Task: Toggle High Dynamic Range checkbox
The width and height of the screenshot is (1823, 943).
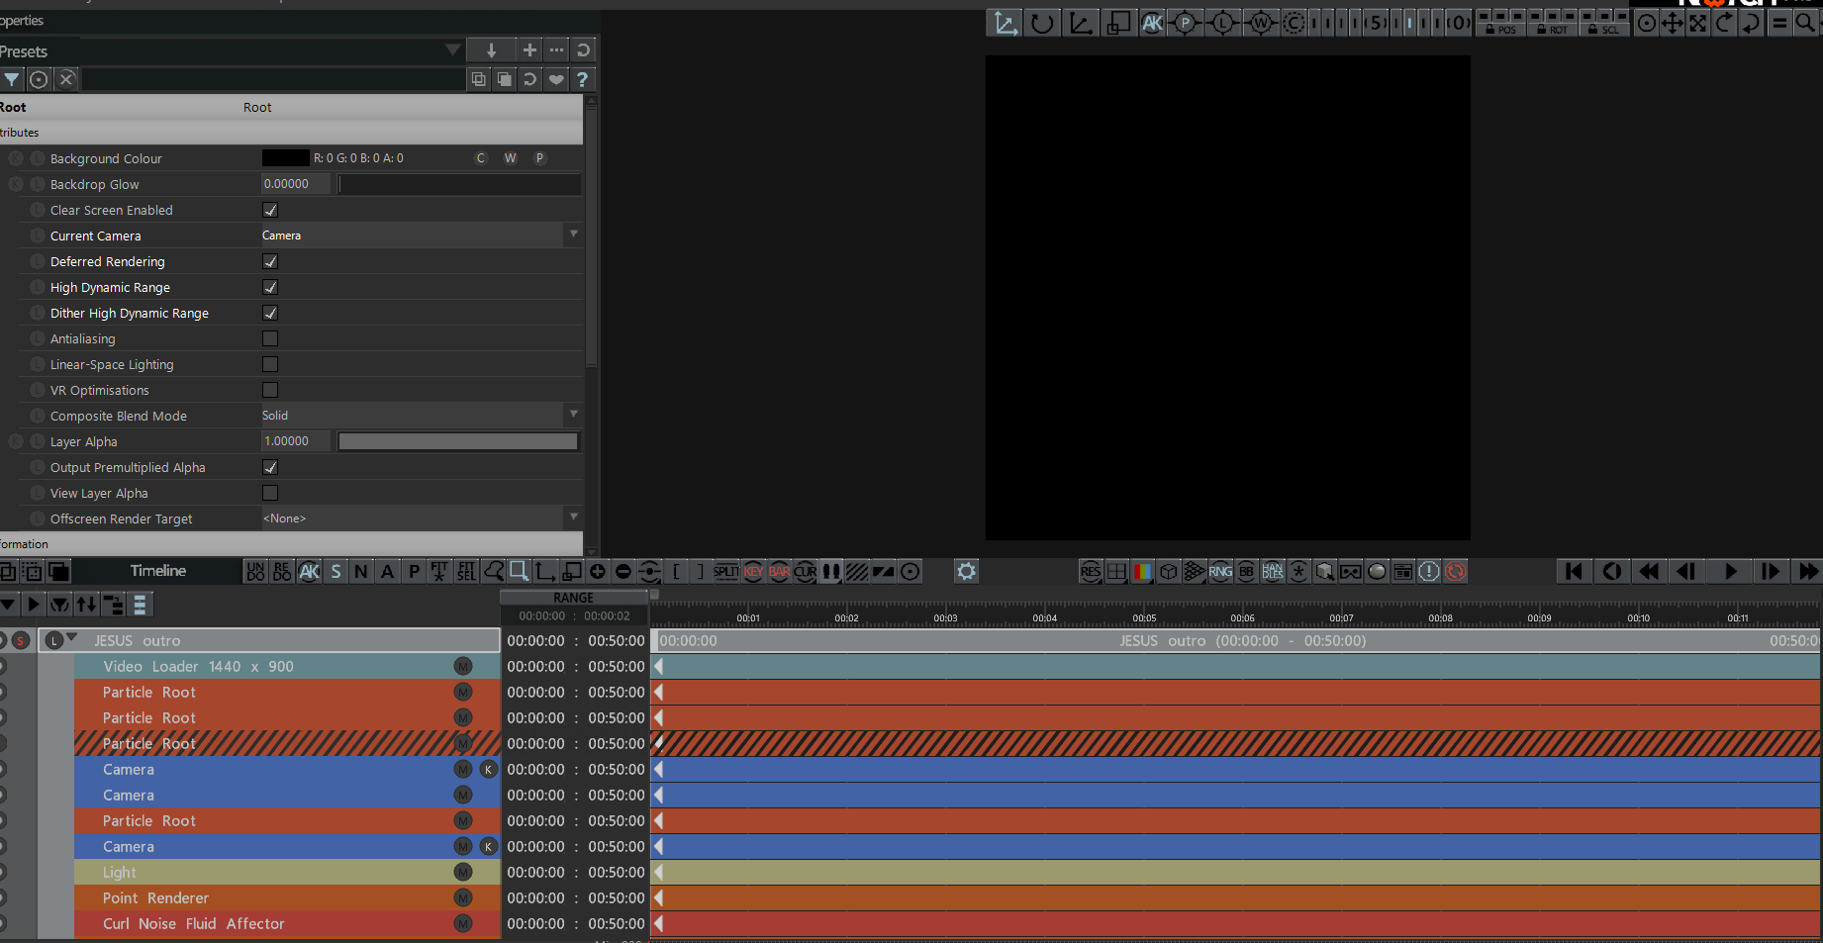Action: [x=270, y=287]
